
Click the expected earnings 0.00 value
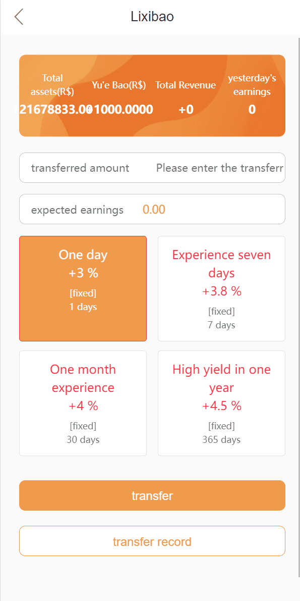[x=154, y=209]
